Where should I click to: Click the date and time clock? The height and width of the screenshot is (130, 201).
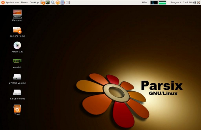click(x=181, y=2)
